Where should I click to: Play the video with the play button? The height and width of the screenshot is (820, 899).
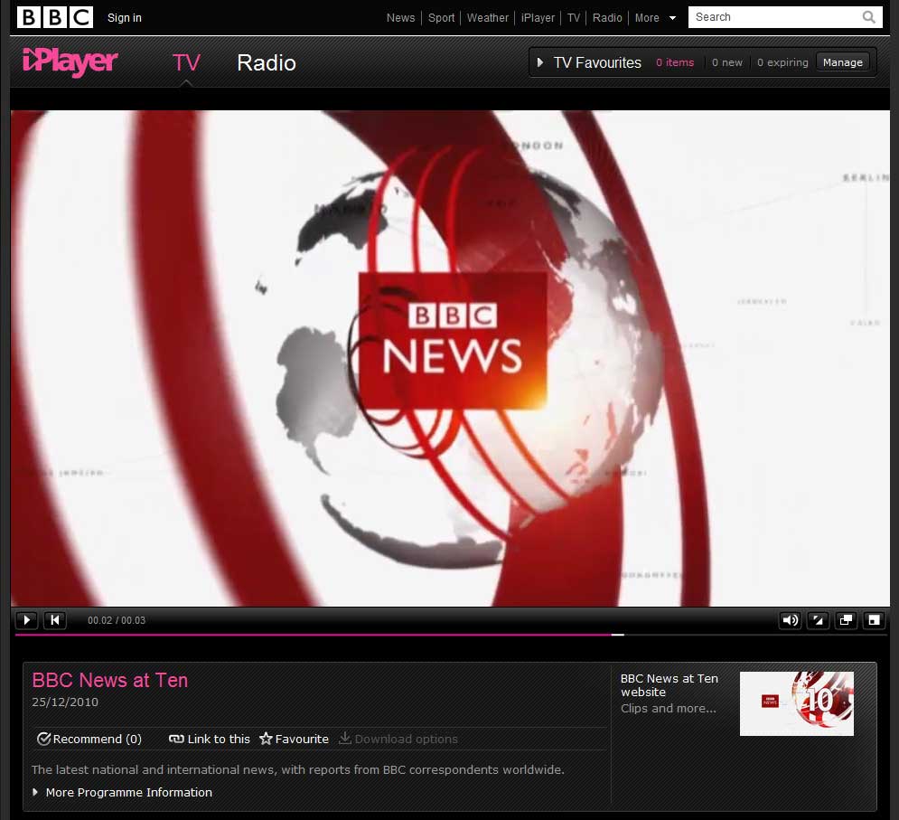click(26, 619)
